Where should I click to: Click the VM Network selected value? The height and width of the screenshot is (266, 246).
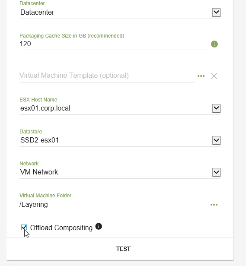click(39, 172)
